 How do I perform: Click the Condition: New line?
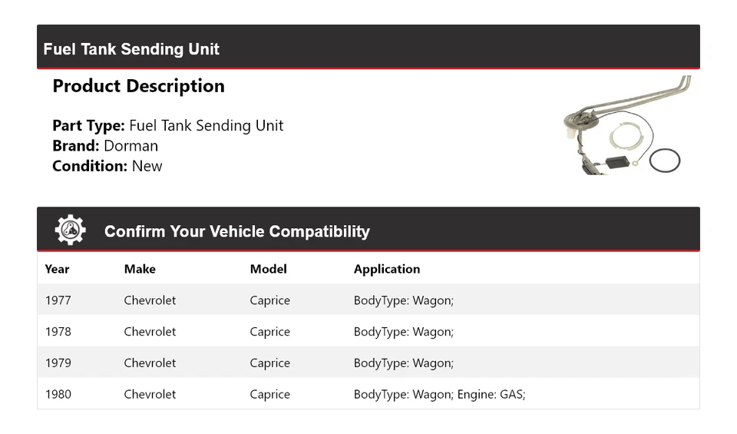pyautogui.click(x=107, y=166)
